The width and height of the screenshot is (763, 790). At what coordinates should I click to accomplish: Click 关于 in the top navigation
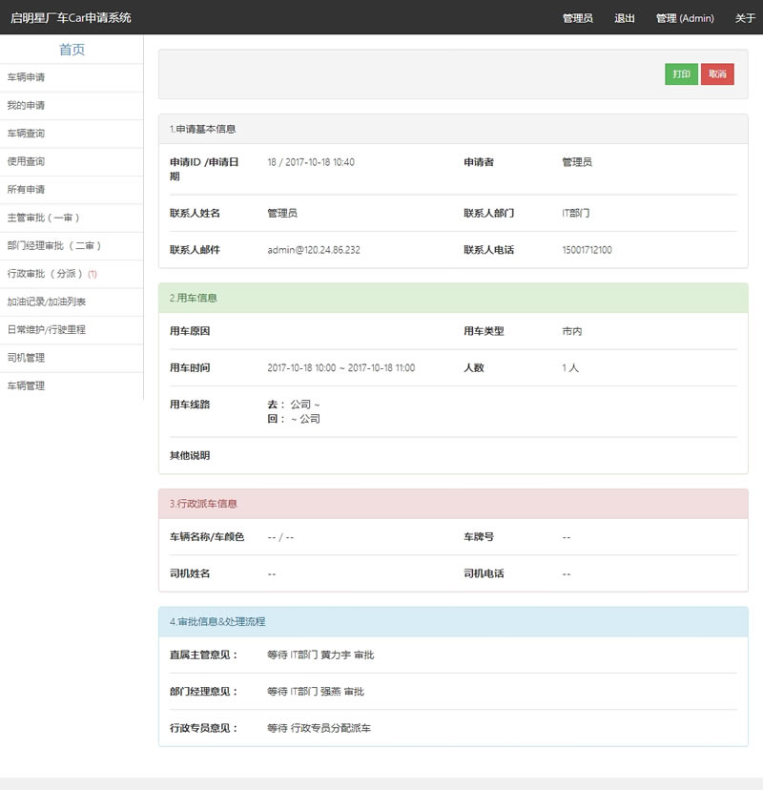click(x=745, y=18)
